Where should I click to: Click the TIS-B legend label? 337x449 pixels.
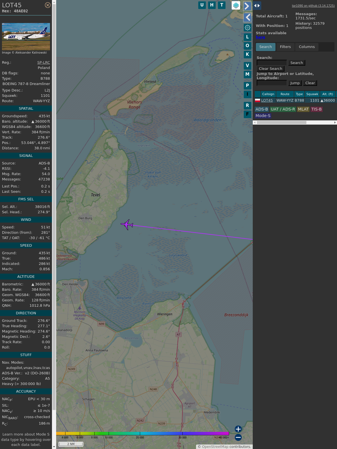(316, 109)
